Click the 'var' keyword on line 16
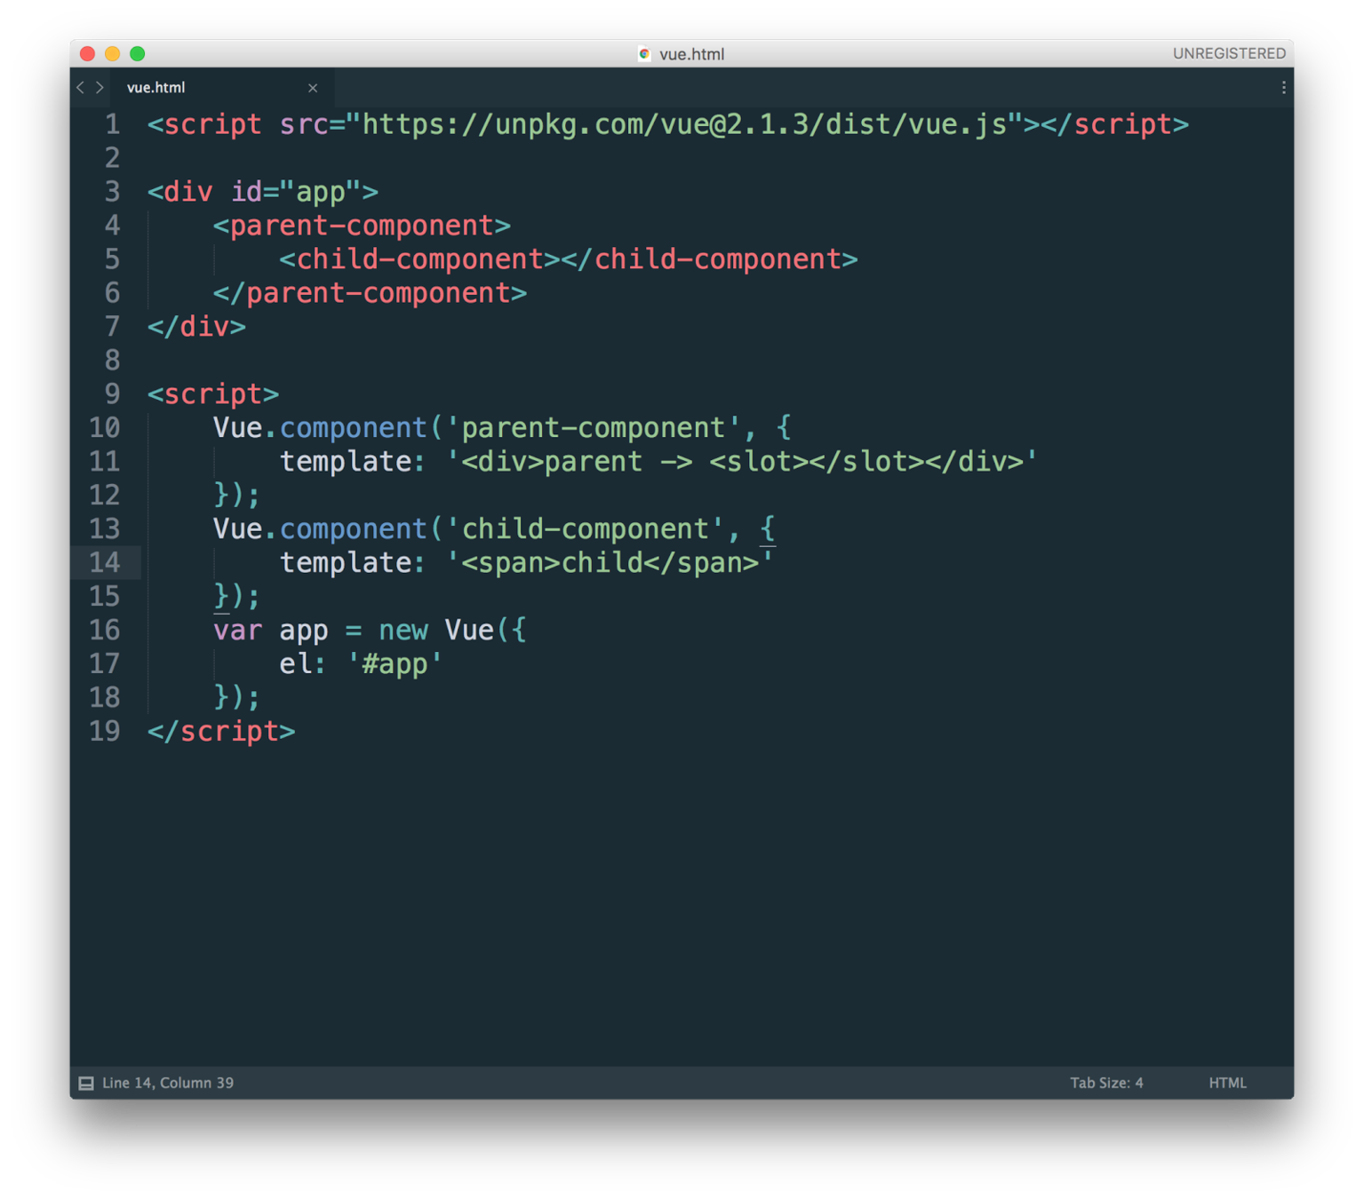The width and height of the screenshot is (1364, 1199). [x=237, y=631]
